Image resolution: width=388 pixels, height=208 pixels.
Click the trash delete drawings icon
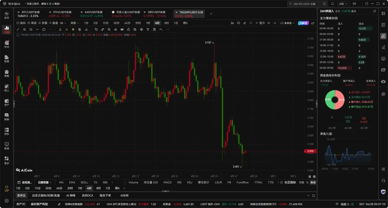click(154, 29)
